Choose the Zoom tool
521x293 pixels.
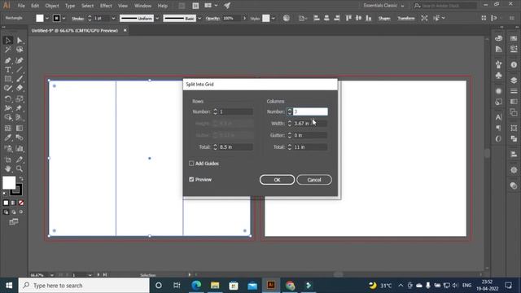tap(20, 168)
